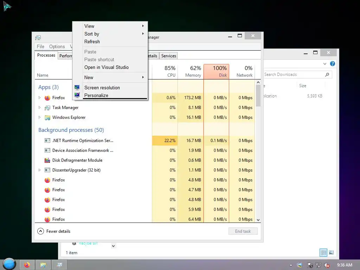Switch Explorer to large icons view
This screenshot has height=270, width=360.
331,252
